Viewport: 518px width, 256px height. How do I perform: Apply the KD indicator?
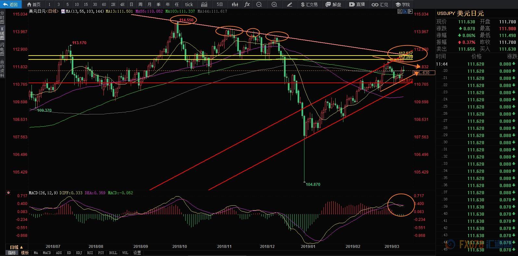[69, 253]
